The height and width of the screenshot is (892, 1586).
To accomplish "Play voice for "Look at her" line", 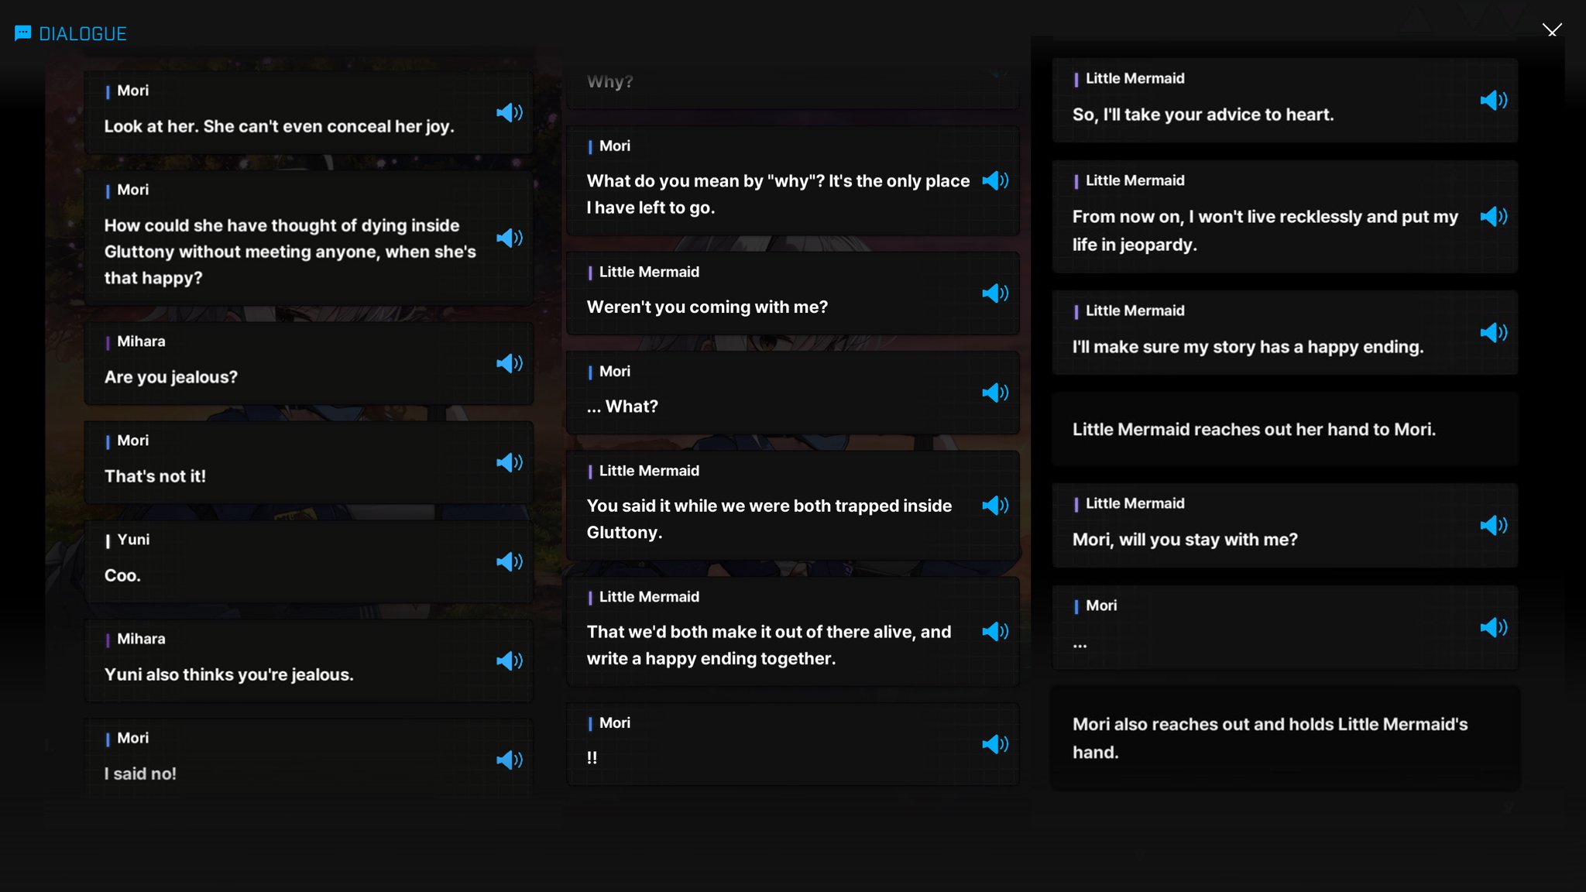I will pyautogui.click(x=510, y=113).
